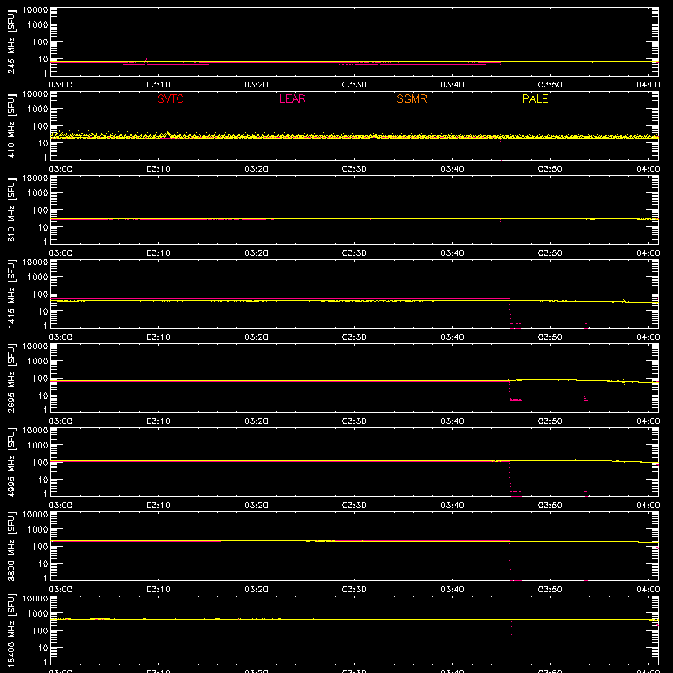673x673 pixels.
Task: Select the 2695 MHz [SFU] axis title
Action: (x=11, y=378)
